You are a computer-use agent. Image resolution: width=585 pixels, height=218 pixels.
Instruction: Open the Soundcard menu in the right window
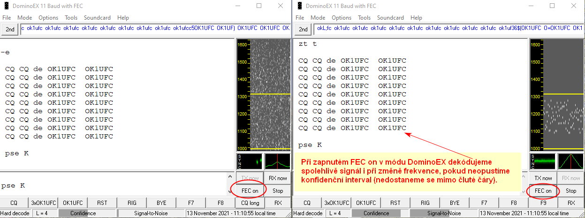point(390,18)
